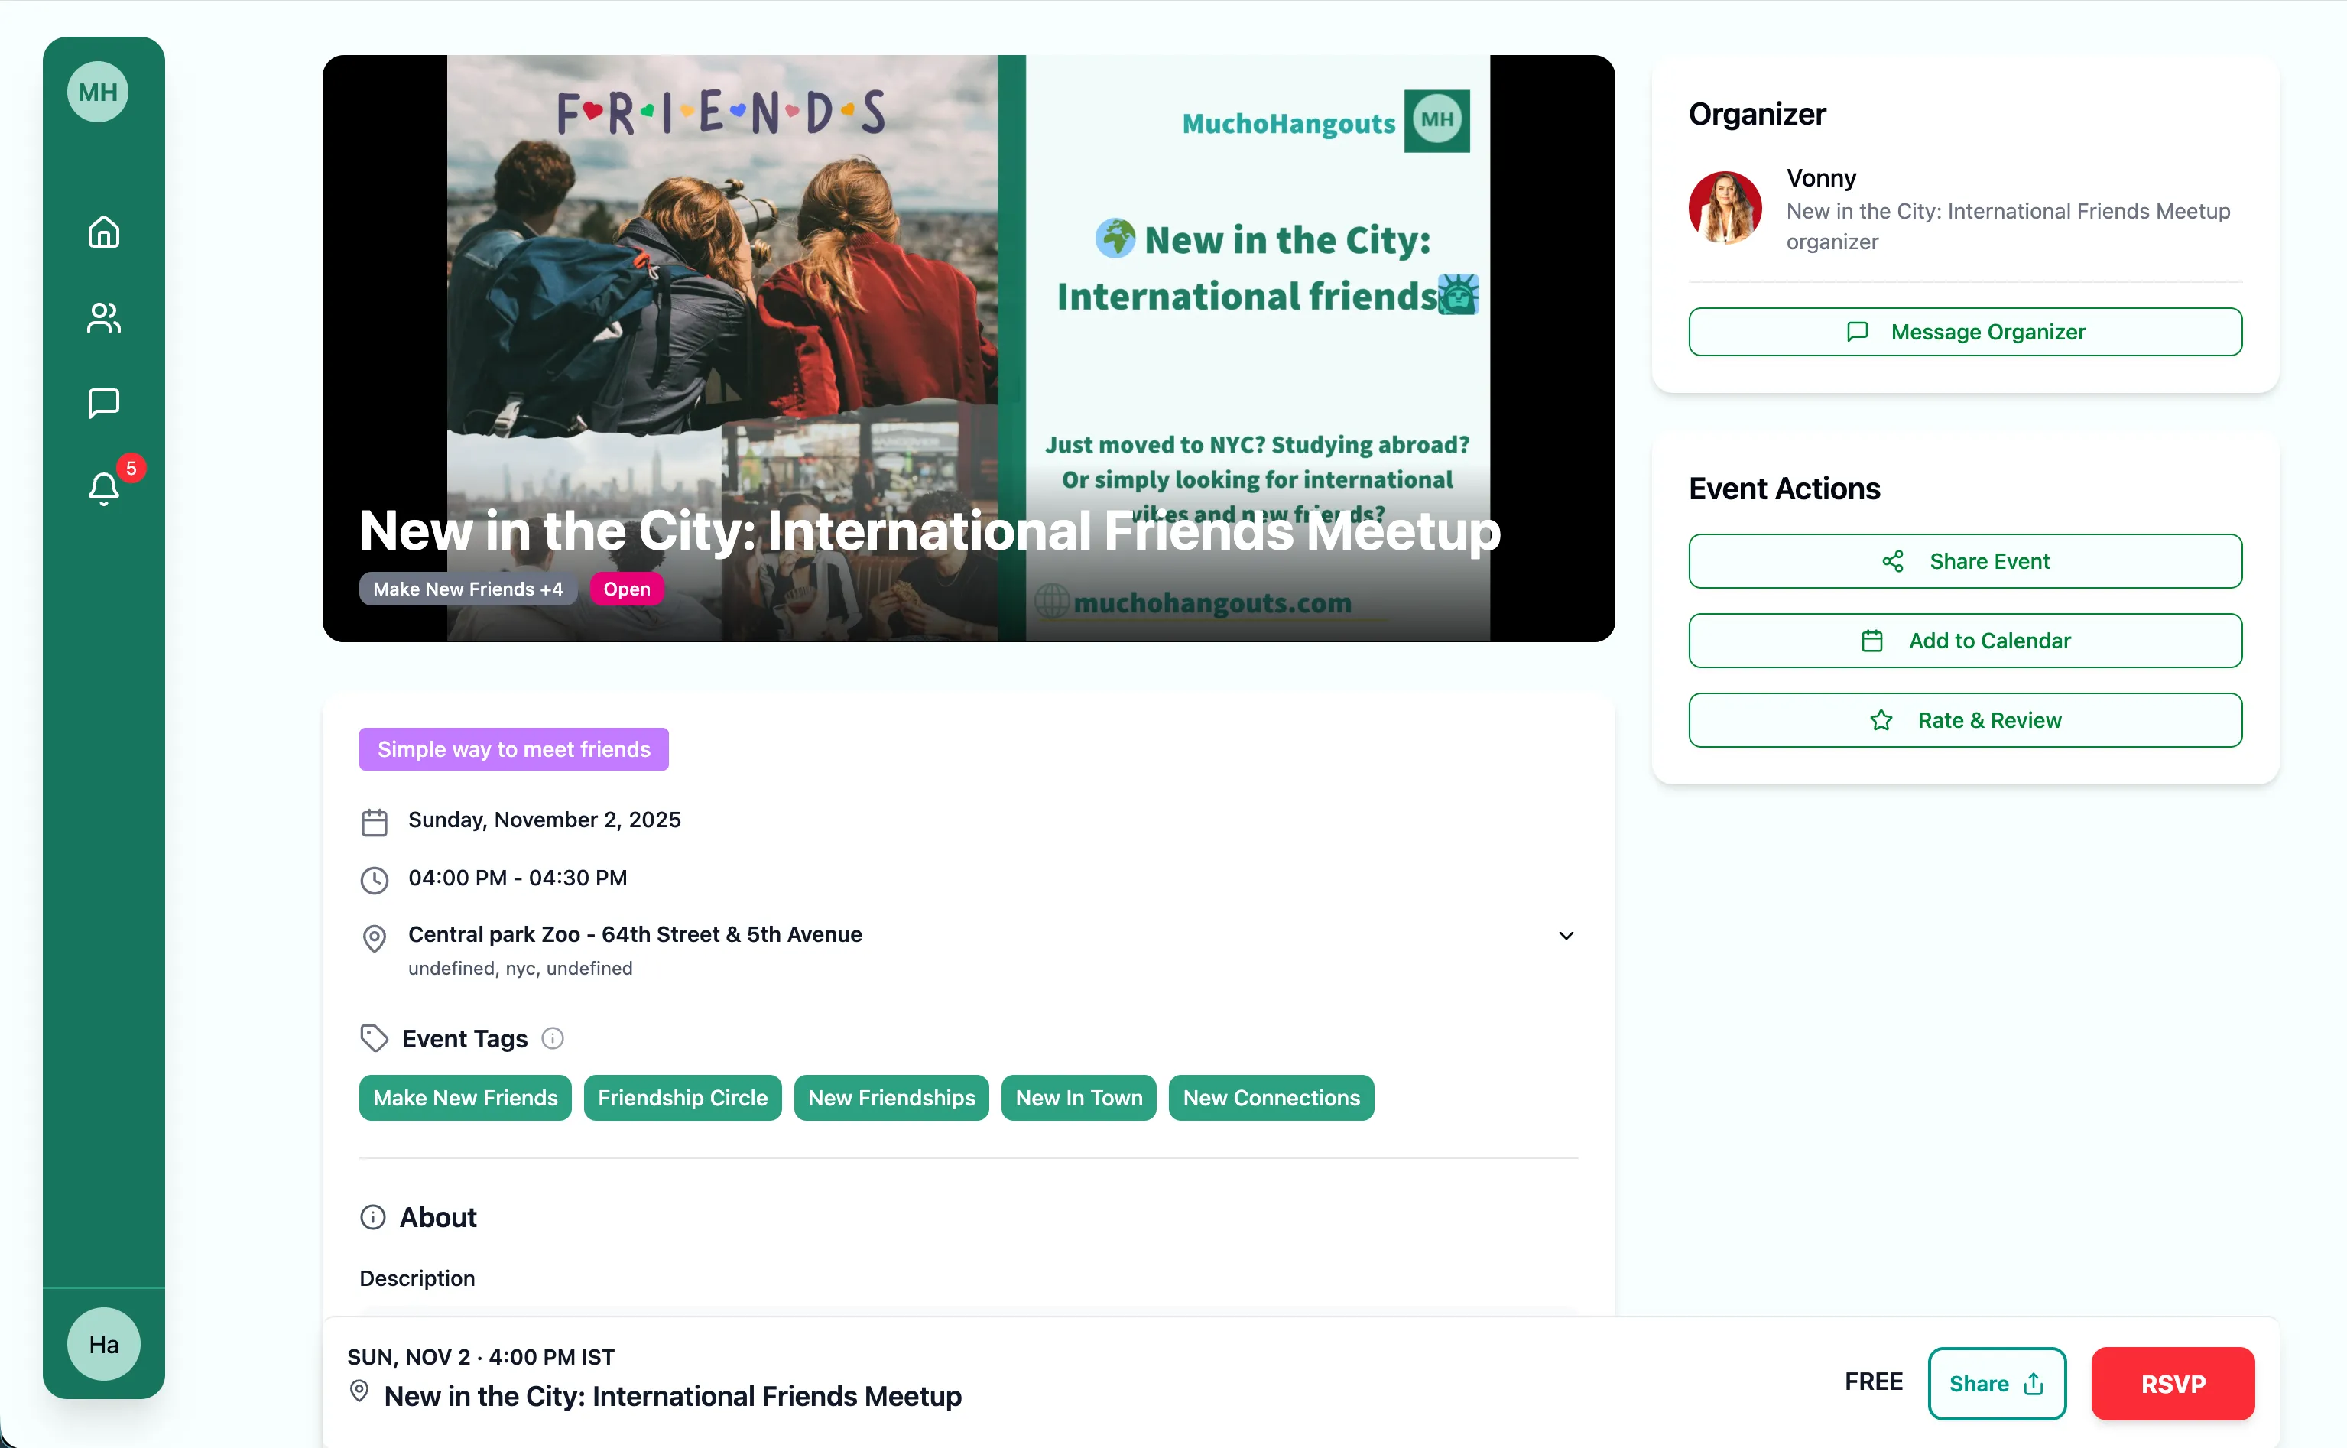Click the Ha avatar at sidebar bottom

click(103, 1343)
